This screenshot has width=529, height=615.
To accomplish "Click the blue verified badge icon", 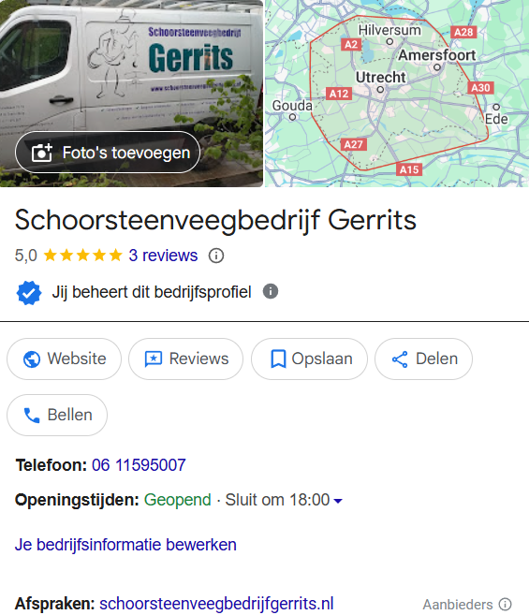I will [29, 293].
